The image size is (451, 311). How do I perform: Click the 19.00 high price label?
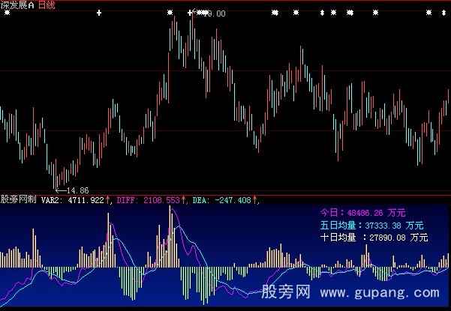coord(216,13)
